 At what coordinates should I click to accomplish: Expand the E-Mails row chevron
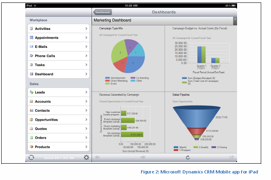(86, 47)
